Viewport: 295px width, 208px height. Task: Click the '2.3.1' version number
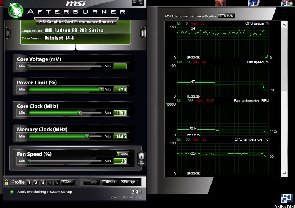[137, 192]
